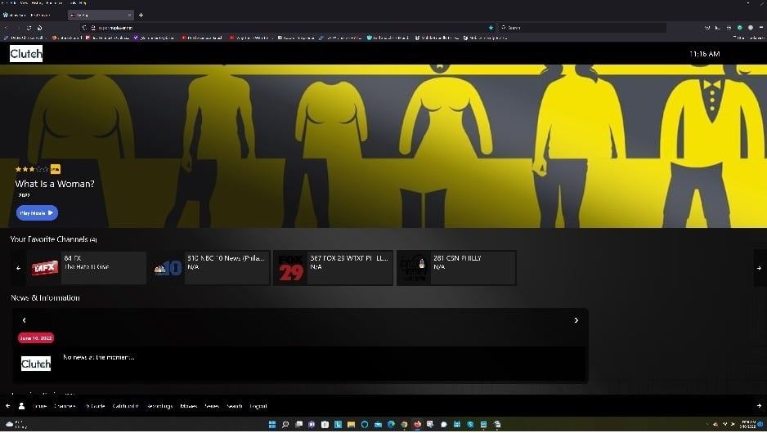Reload the page in browser
This screenshot has height=433, width=767.
tap(29, 28)
